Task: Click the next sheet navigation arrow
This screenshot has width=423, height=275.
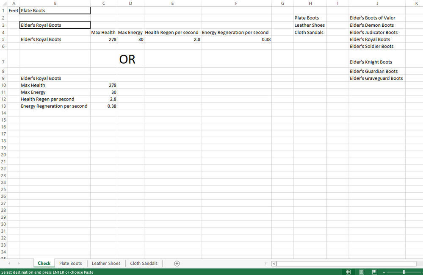Action: 19,264
